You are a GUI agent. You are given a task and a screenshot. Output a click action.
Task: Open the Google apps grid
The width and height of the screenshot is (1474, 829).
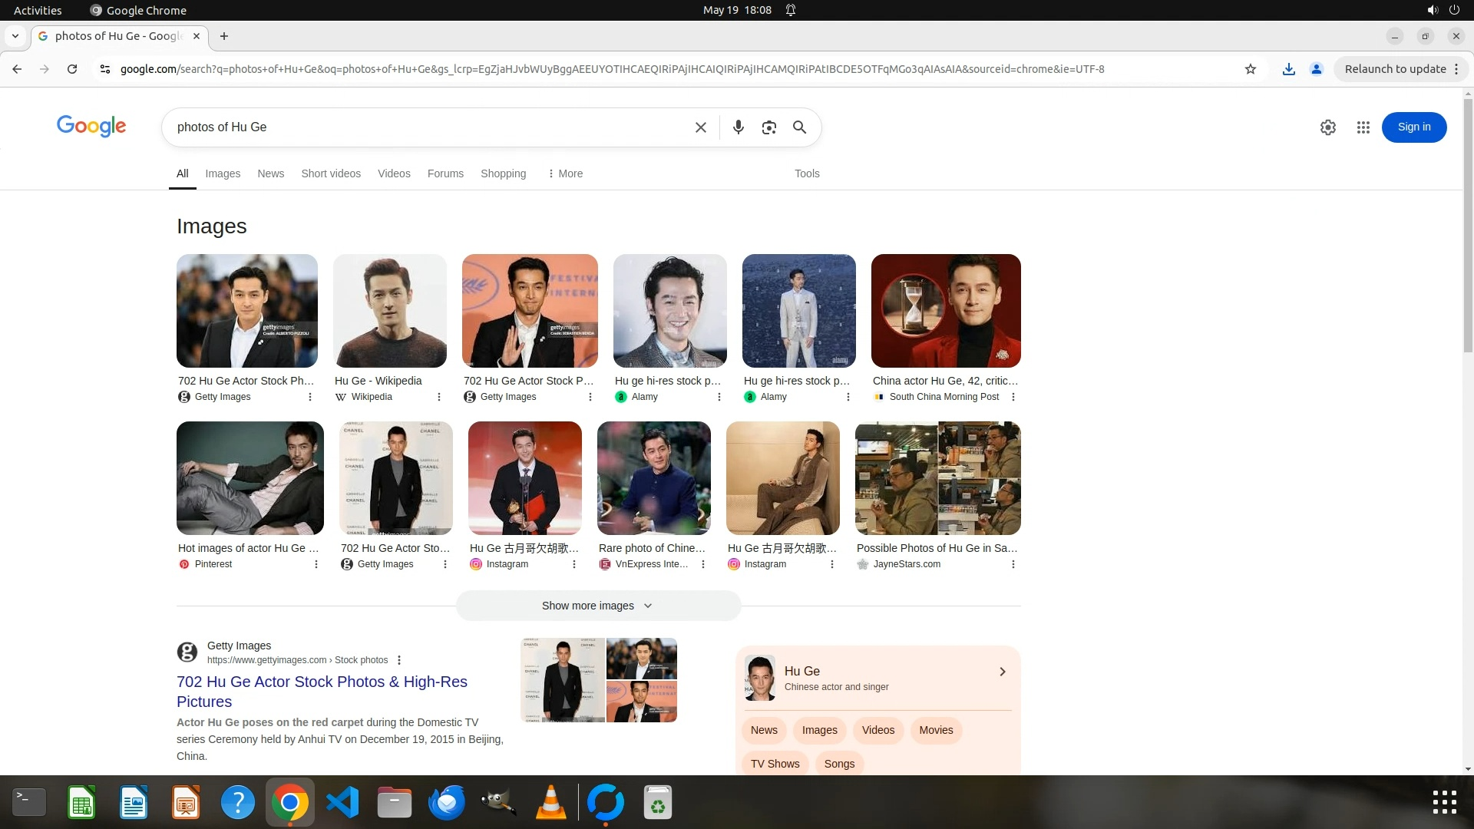1363,127
